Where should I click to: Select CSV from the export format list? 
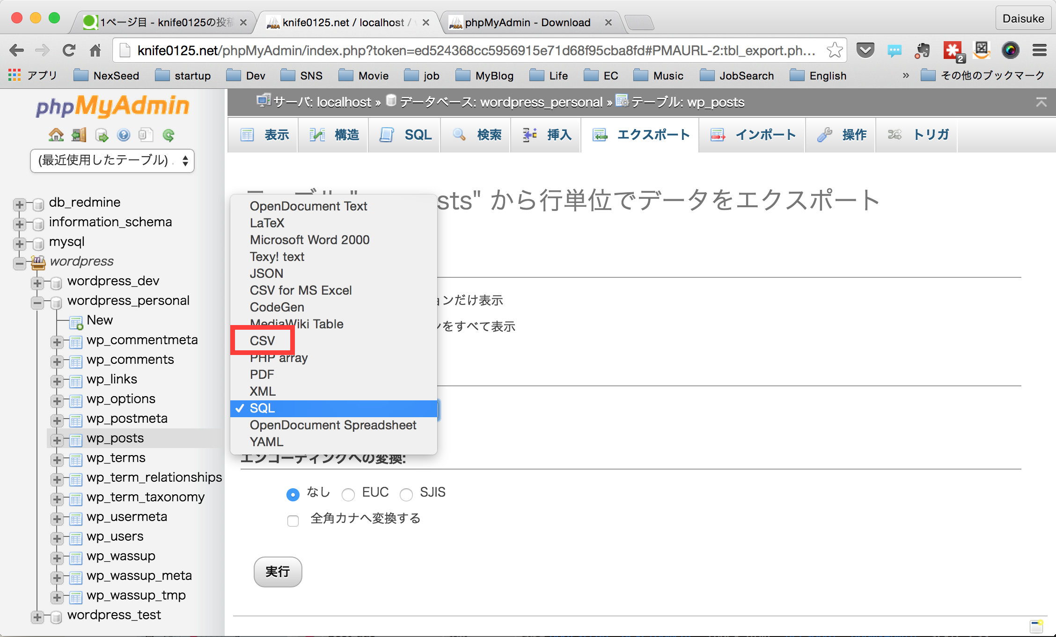tap(263, 340)
